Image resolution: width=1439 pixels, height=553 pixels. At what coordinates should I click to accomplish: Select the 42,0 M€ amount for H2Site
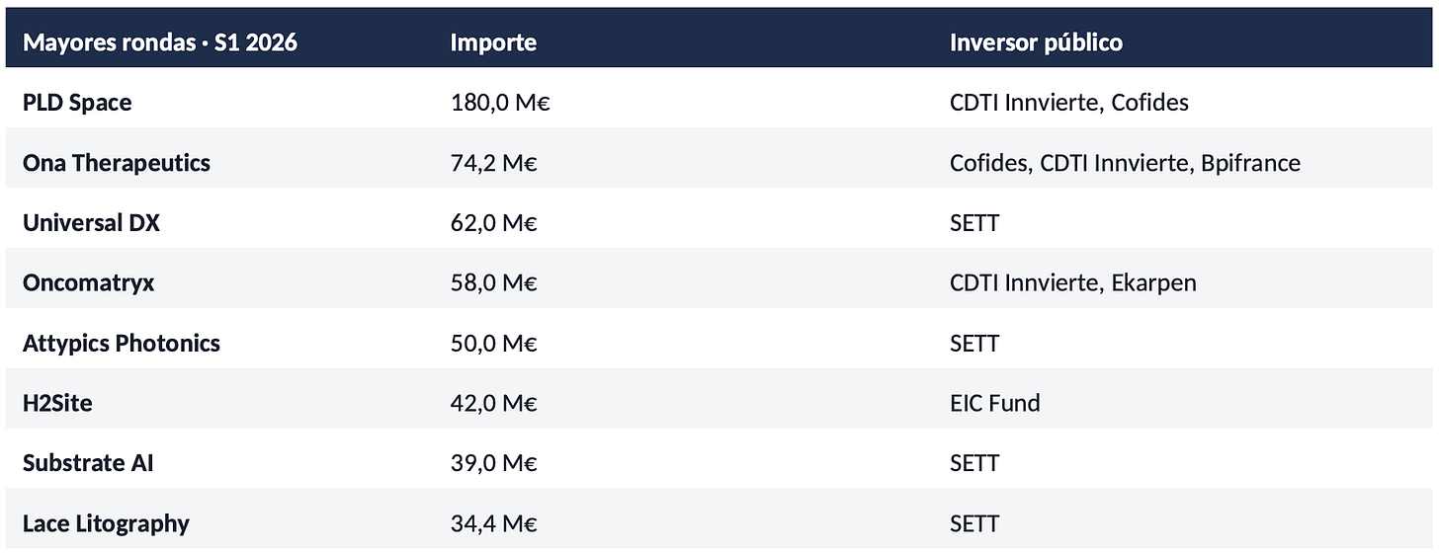pyautogui.click(x=493, y=403)
